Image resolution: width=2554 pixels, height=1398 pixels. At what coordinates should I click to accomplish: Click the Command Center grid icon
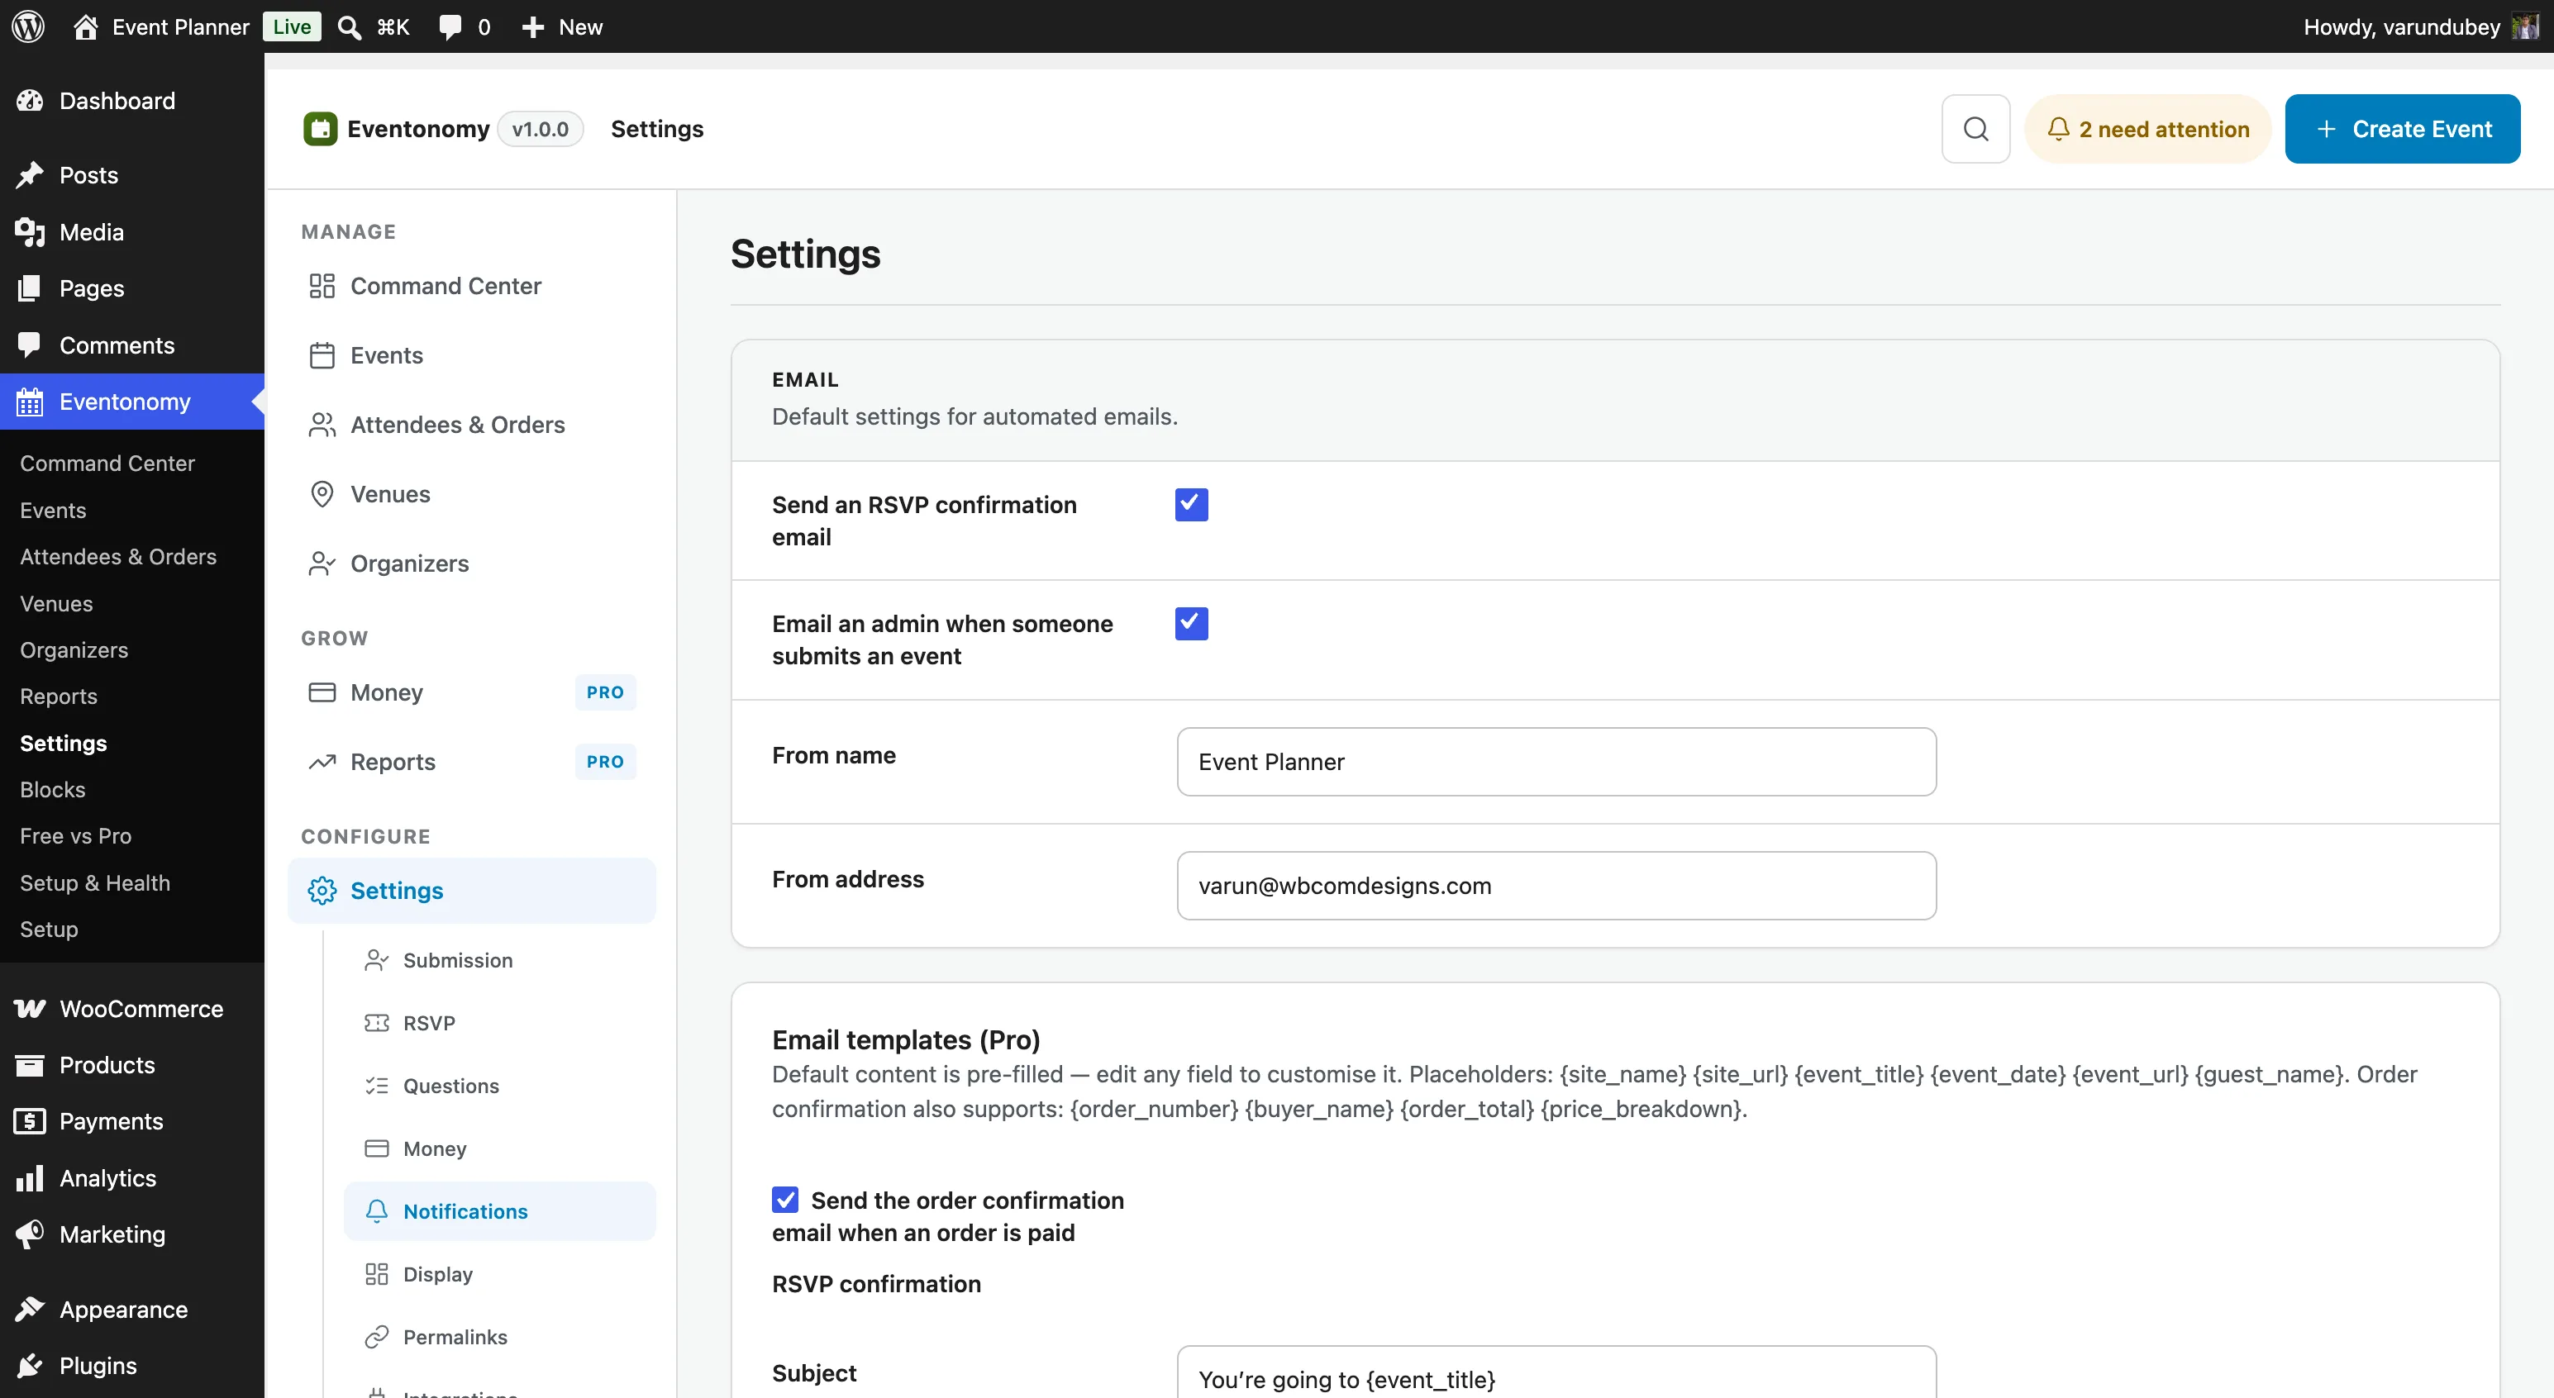(322, 287)
